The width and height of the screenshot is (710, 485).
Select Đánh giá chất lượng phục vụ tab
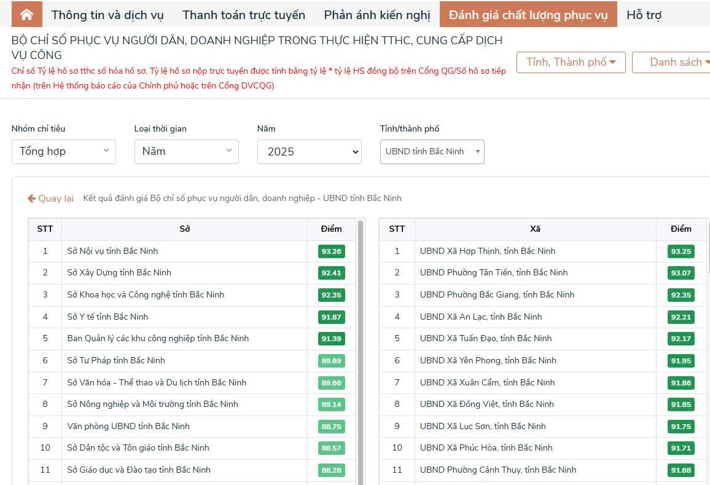click(x=528, y=15)
